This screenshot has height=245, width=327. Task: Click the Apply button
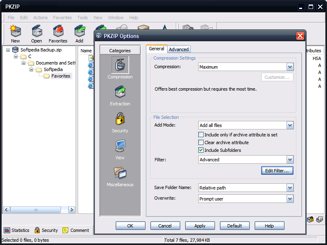[200, 226]
